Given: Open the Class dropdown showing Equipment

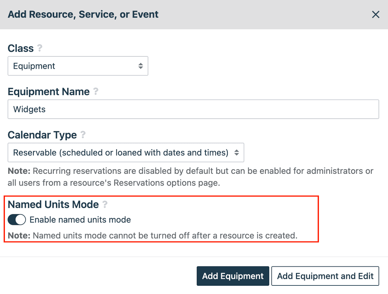Looking at the screenshot, I should coord(78,66).
